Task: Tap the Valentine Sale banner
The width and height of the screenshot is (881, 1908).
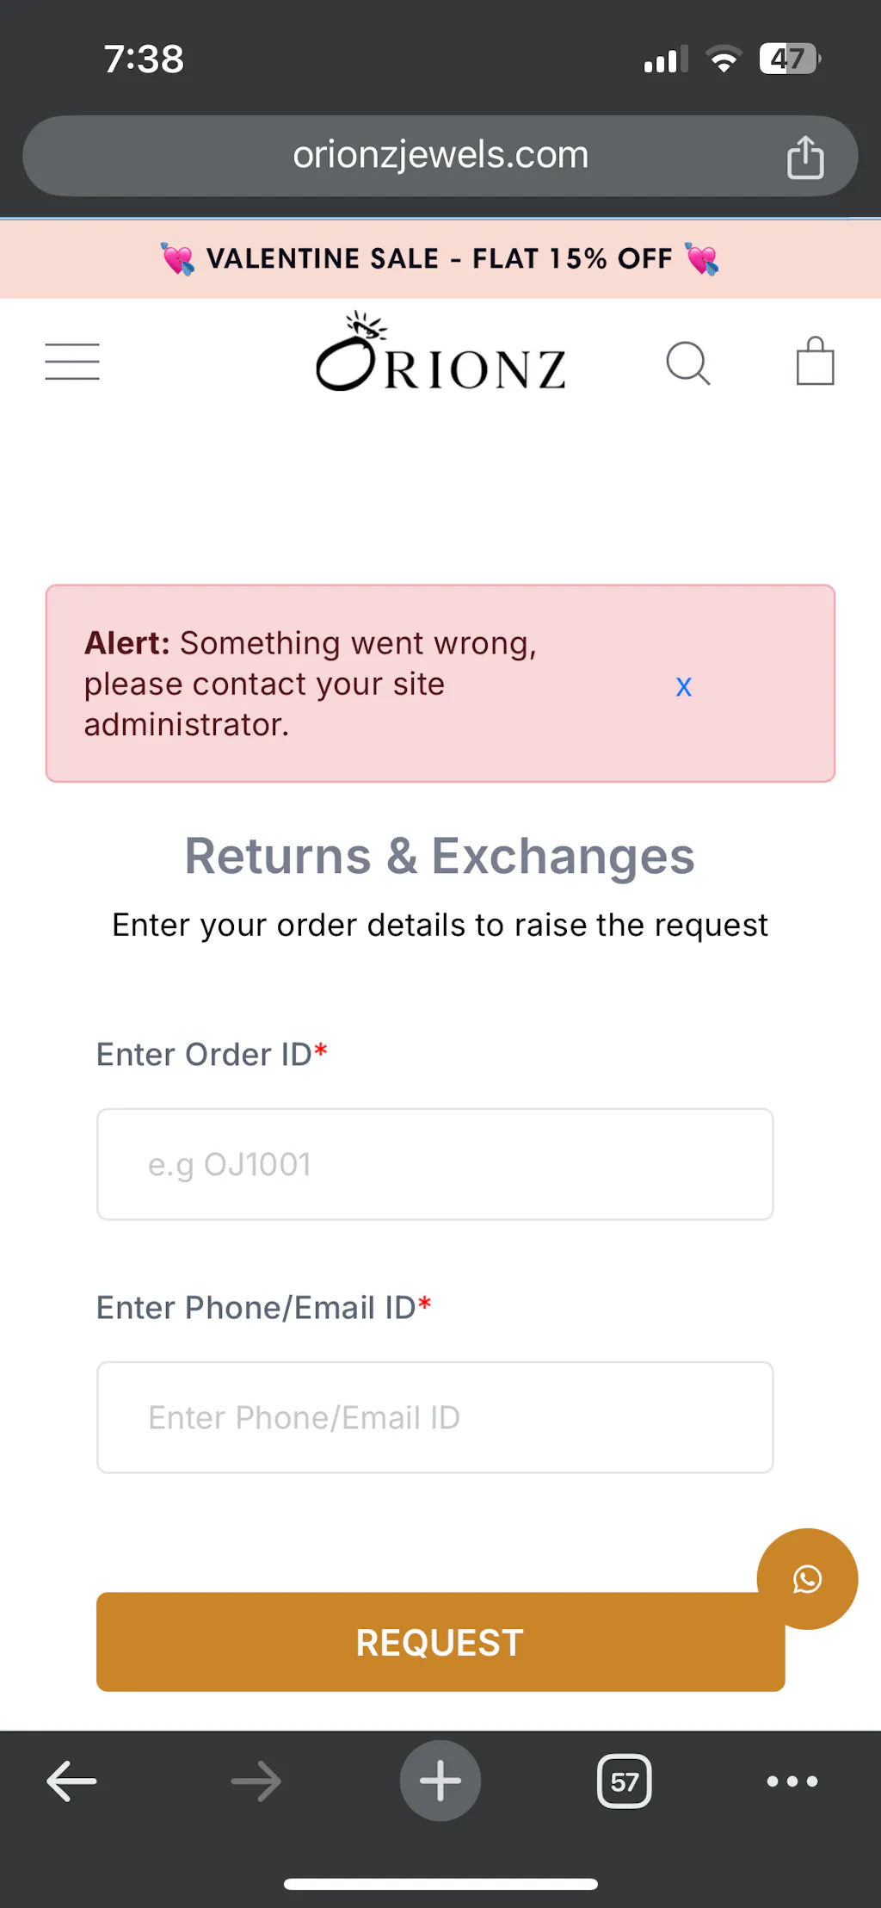Action: coord(440,258)
